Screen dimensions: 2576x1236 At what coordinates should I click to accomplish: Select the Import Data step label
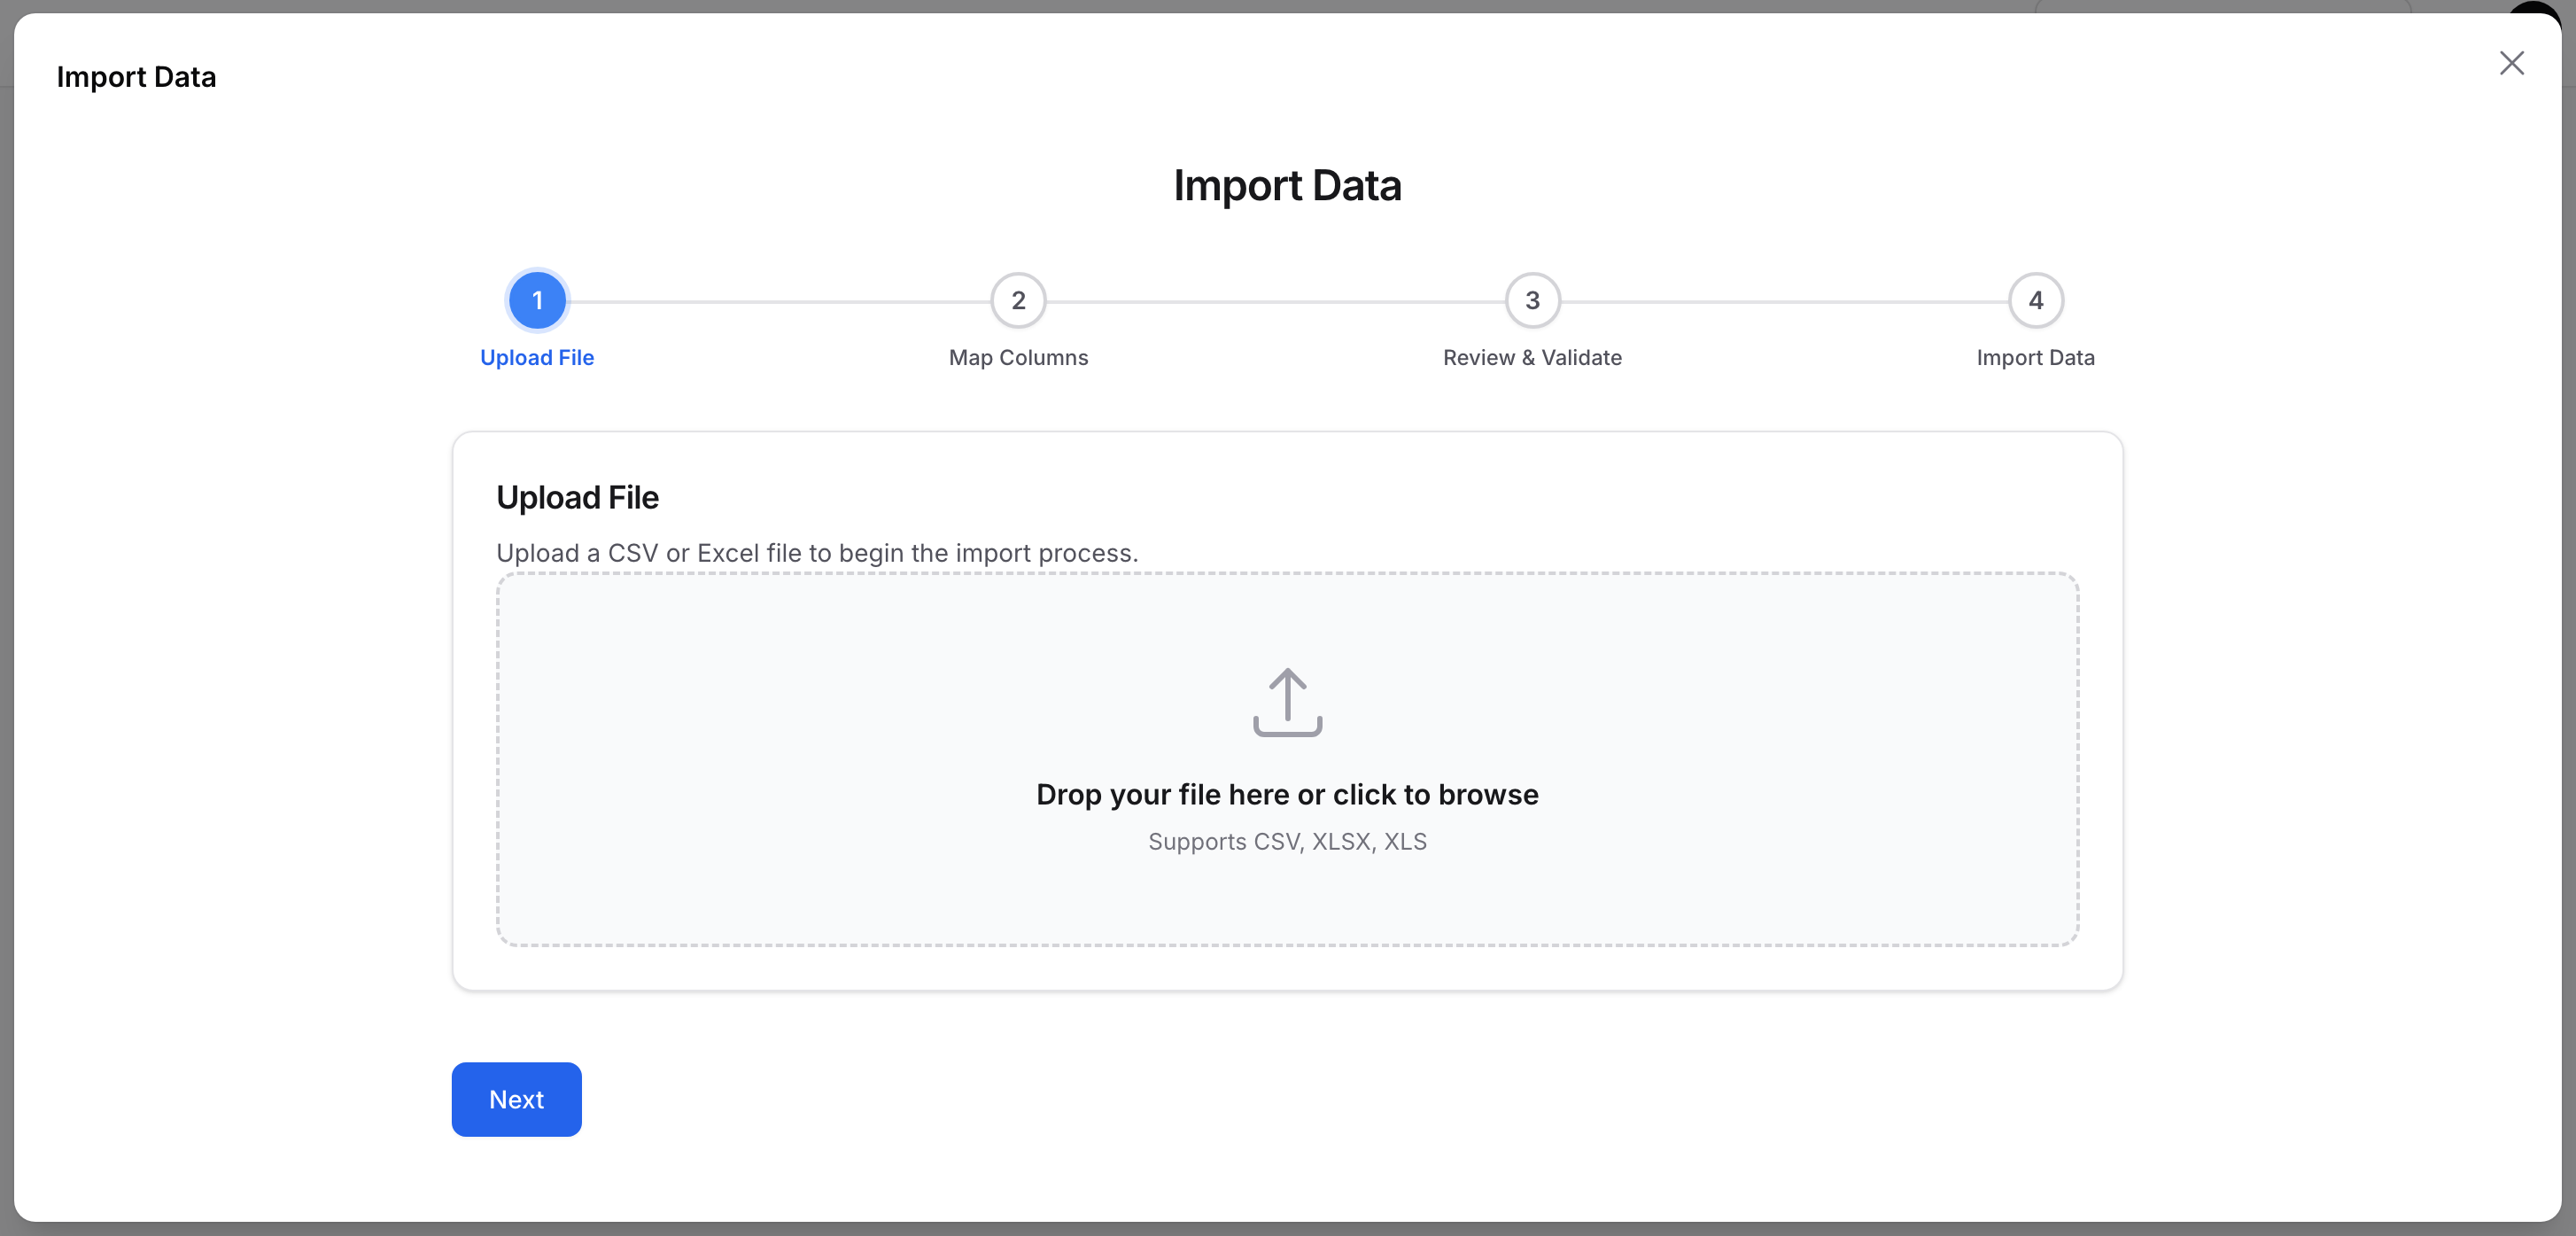[2035, 357]
